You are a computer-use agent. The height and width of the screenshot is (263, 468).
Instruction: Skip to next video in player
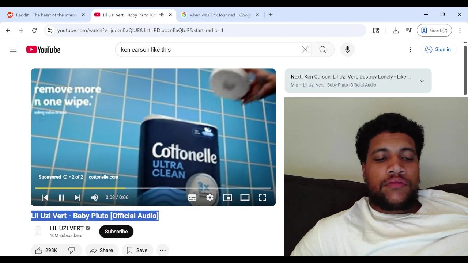[78, 198]
